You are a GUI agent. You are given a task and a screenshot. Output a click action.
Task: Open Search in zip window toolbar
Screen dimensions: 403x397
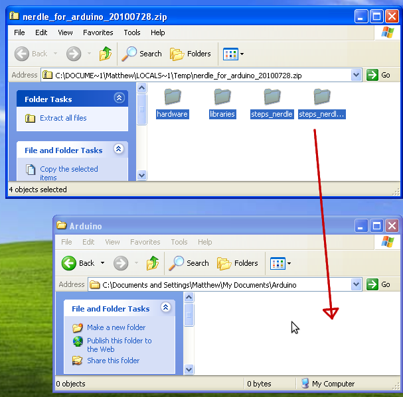141,54
